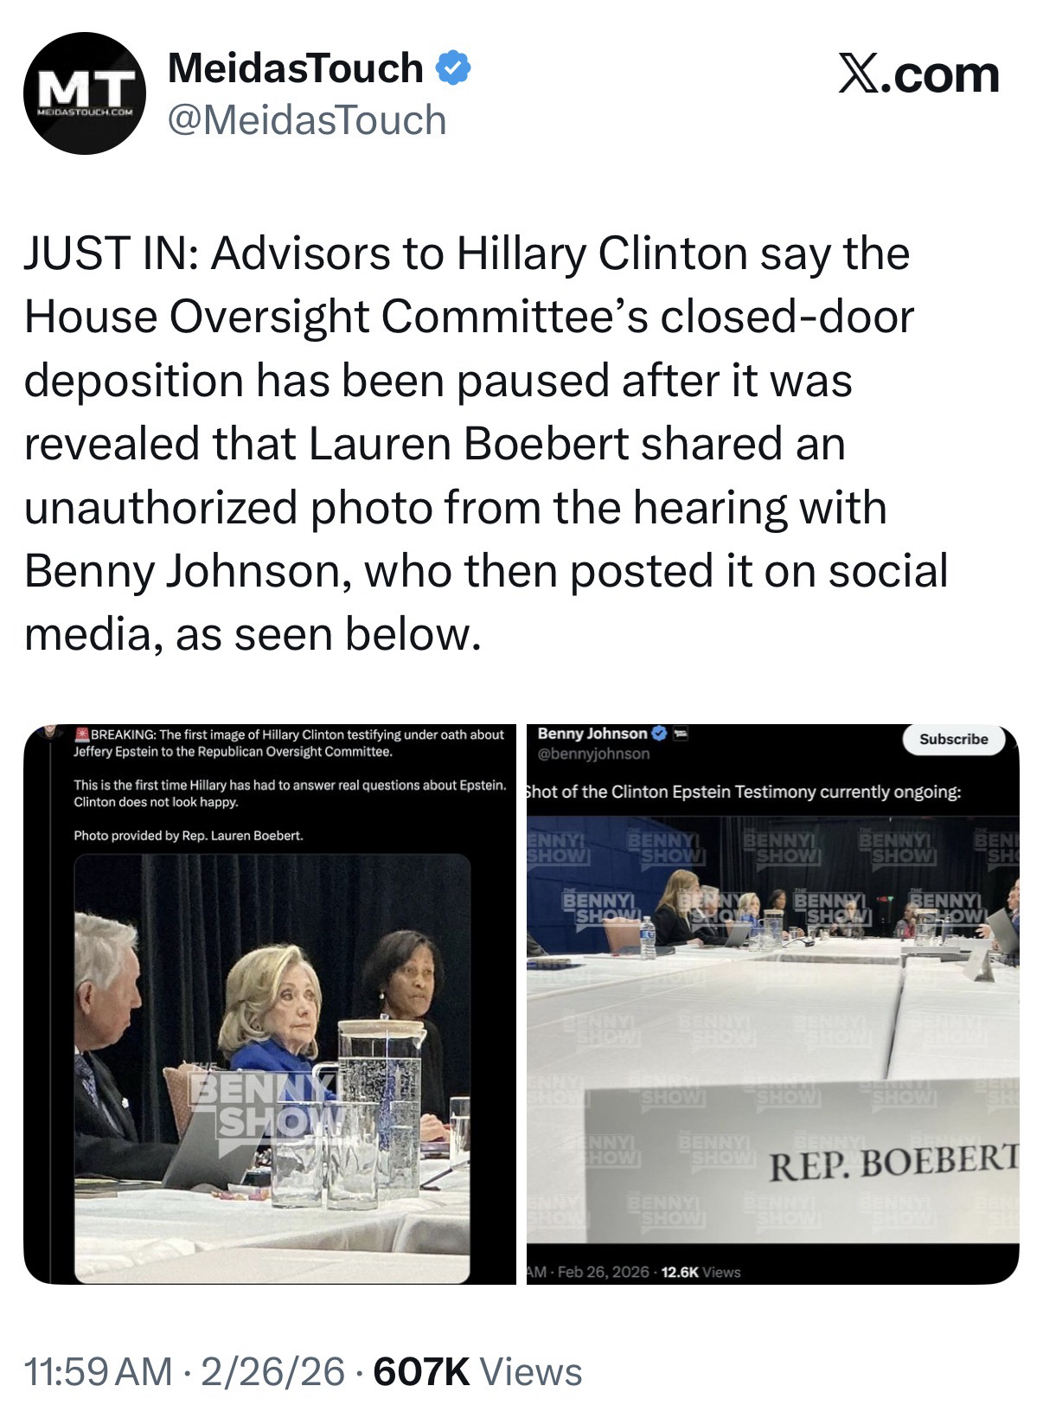Click the X.com logo
Screen dimensions: 1043x1418
click(x=918, y=75)
